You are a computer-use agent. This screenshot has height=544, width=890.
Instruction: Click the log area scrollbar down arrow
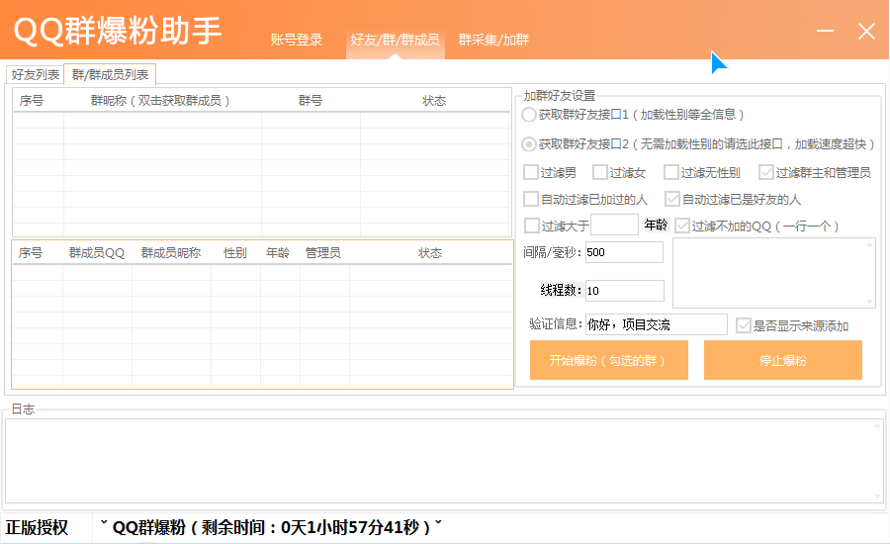click(x=877, y=496)
